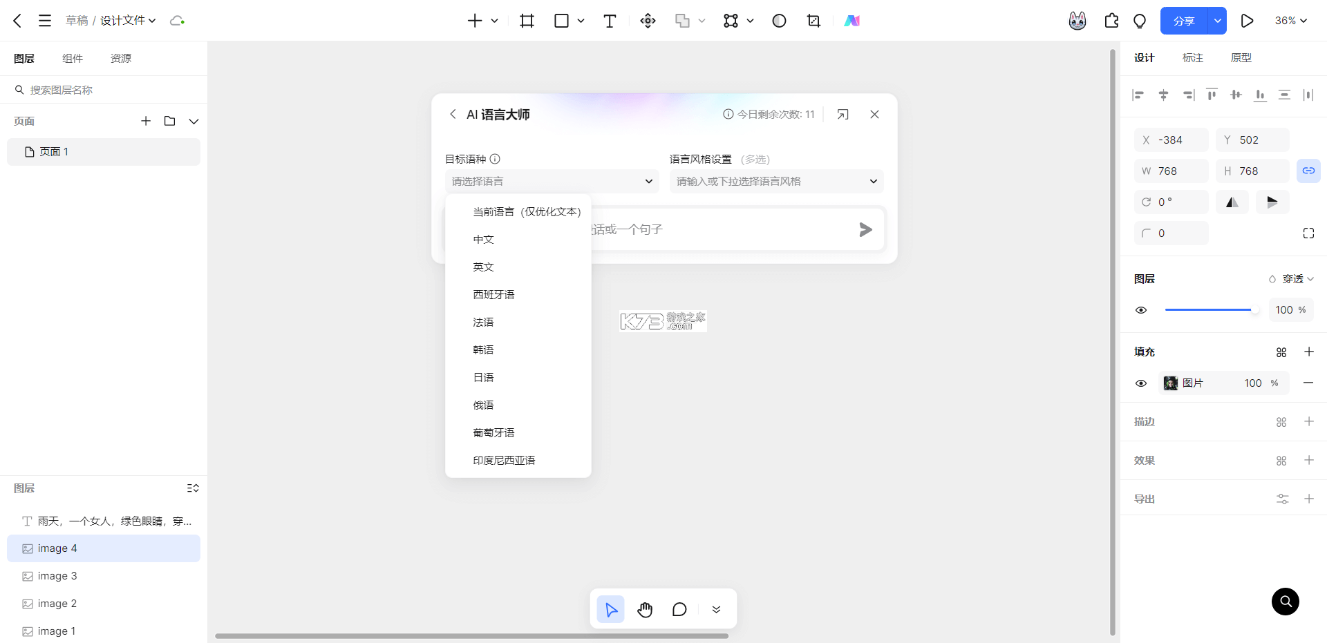Toggle independent corner radius icon
This screenshot has width=1327, height=643.
tap(1308, 233)
